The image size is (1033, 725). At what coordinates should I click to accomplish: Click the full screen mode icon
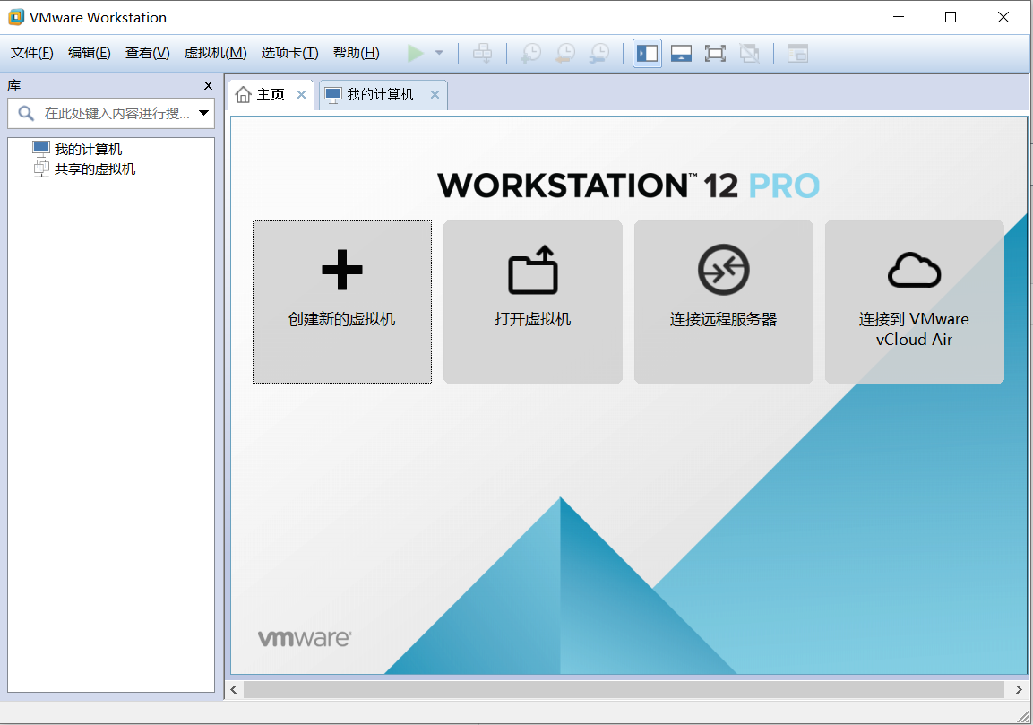point(715,53)
